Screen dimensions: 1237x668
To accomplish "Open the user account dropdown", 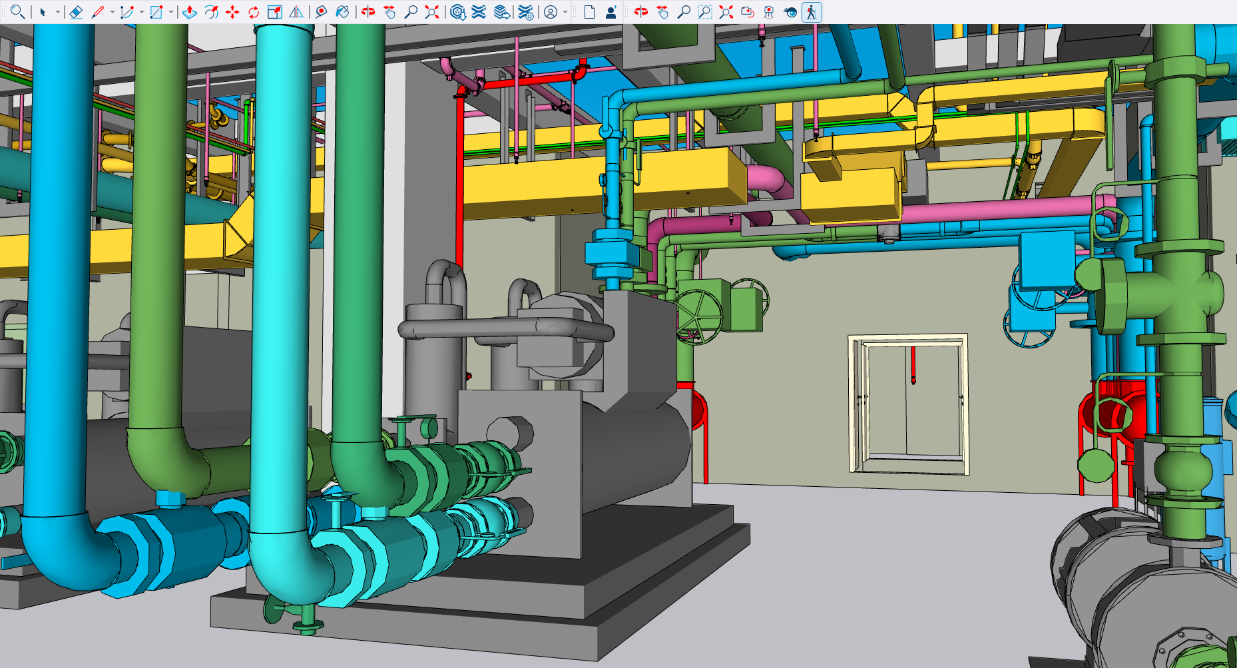I will 565,12.
